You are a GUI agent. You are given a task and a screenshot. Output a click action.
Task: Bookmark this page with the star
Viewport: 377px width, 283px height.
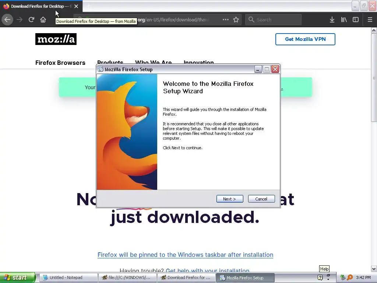coord(236,20)
